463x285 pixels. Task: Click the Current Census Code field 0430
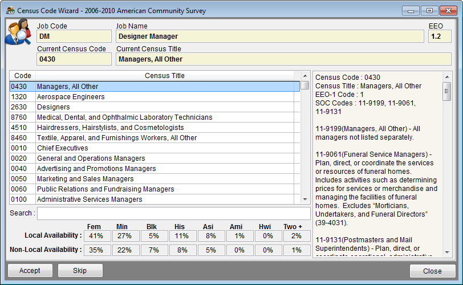(x=74, y=59)
